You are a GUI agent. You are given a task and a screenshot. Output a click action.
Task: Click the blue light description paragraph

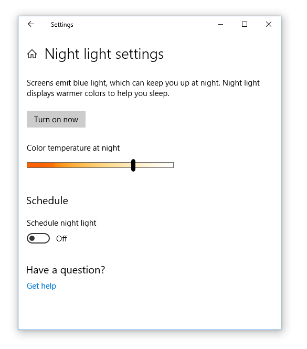(143, 88)
